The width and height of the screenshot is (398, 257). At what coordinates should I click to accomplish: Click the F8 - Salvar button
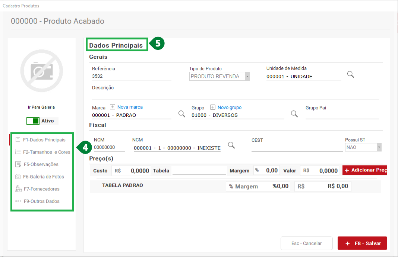tap(362, 243)
